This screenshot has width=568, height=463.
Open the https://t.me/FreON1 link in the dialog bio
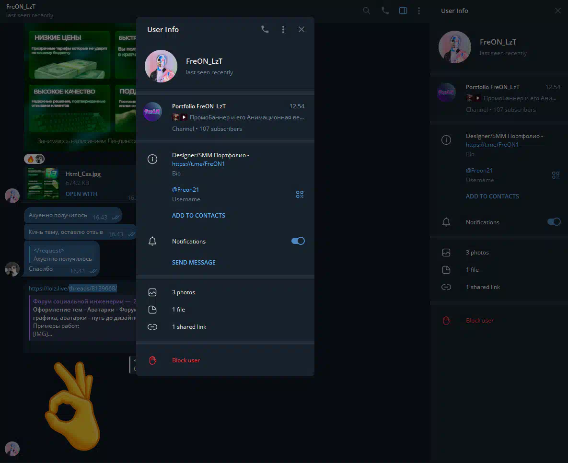click(198, 164)
